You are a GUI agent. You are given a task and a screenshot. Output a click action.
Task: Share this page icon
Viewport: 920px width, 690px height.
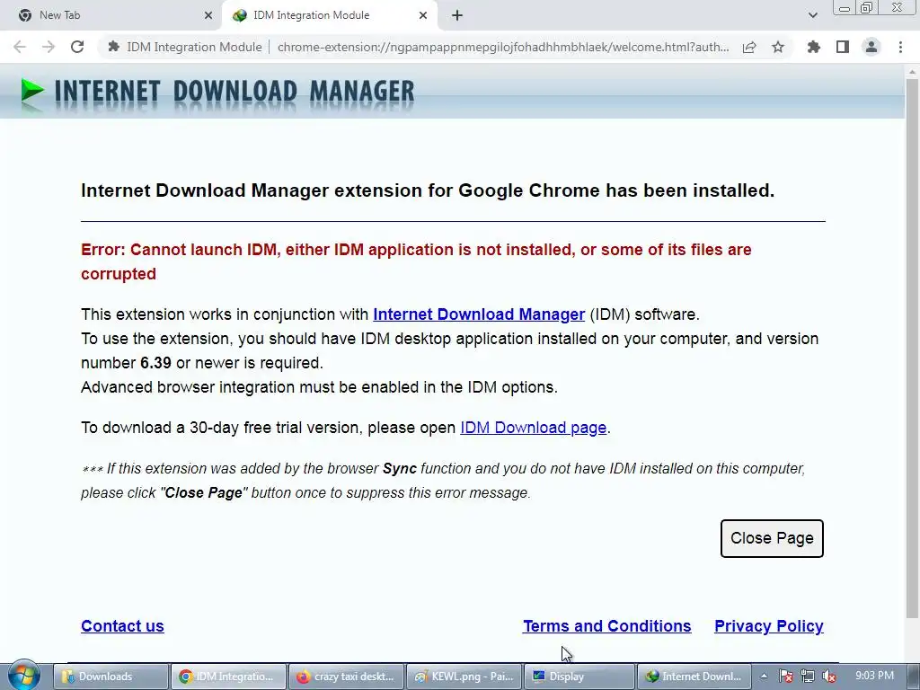coord(749,47)
